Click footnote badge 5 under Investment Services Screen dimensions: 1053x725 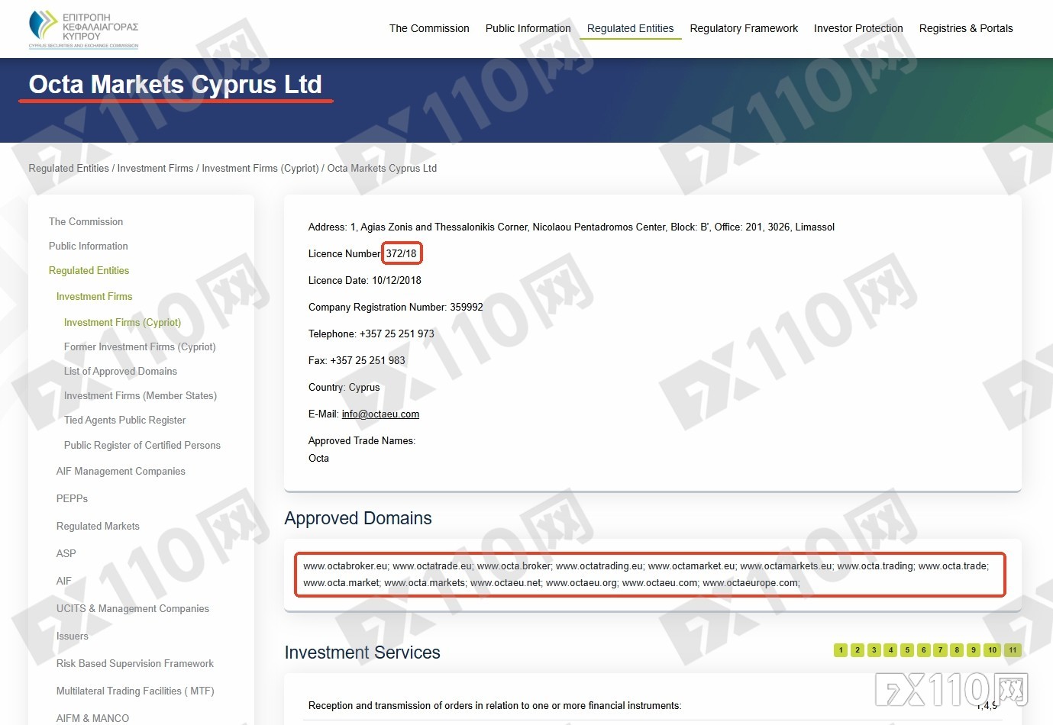(907, 650)
